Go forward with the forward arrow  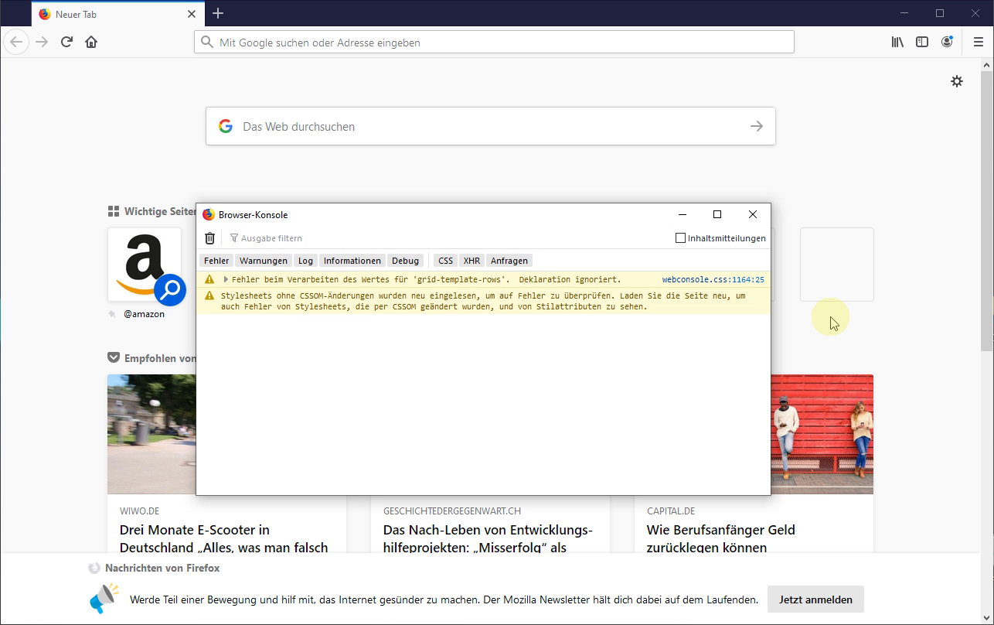tap(42, 42)
